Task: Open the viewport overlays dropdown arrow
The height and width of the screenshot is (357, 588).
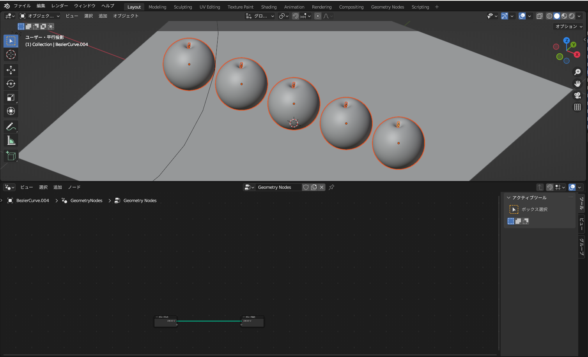Action: [530, 16]
